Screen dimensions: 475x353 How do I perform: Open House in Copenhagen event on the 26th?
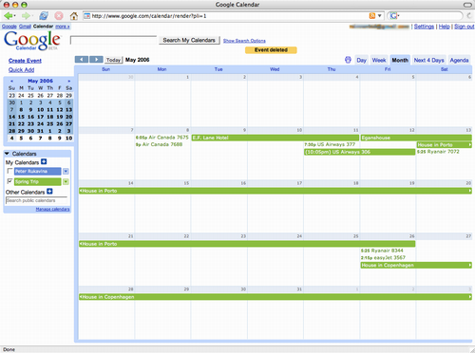pyautogui.click(x=416, y=265)
